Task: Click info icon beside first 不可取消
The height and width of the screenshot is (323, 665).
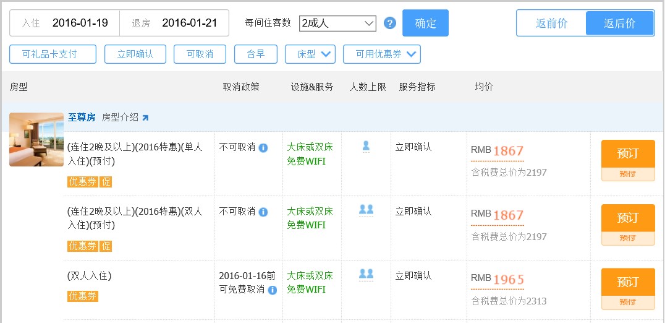Action: pyautogui.click(x=263, y=148)
